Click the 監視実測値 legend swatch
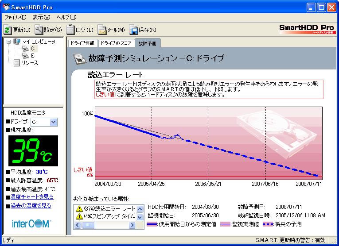Viewport: 339px width, 246px height. click(225, 224)
